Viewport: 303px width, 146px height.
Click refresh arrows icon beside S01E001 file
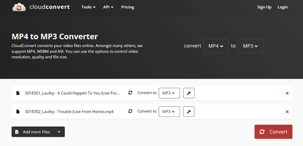130,93
